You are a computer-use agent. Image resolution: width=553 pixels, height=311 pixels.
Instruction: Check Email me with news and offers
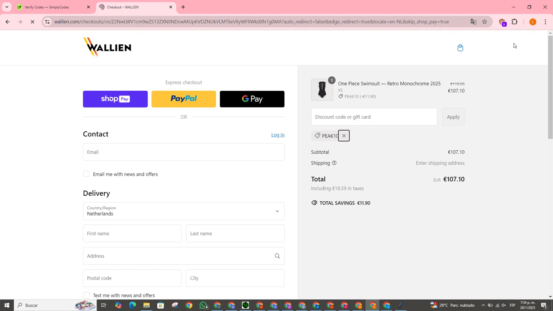click(86, 174)
